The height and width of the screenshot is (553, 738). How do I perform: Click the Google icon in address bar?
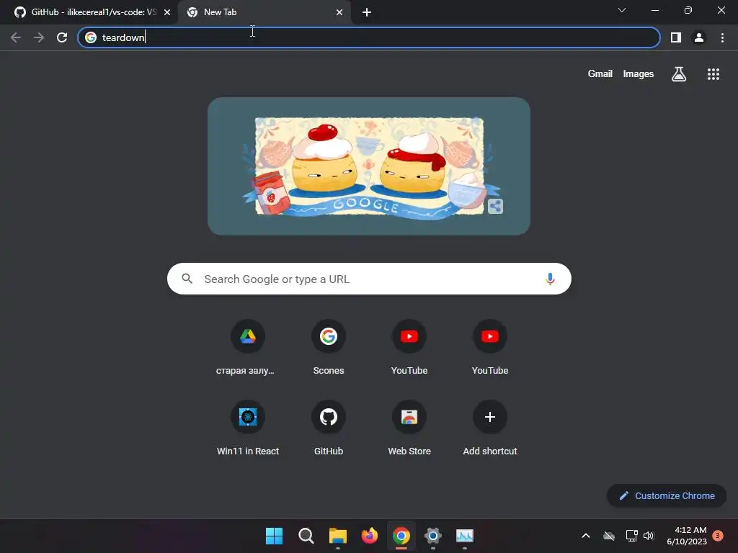(x=91, y=37)
